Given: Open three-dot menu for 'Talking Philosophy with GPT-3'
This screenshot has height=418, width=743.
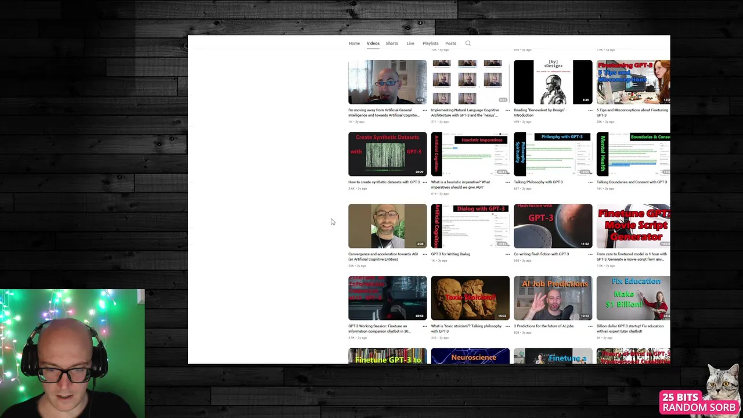Looking at the screenshot, I should click(x=590, y=182).
